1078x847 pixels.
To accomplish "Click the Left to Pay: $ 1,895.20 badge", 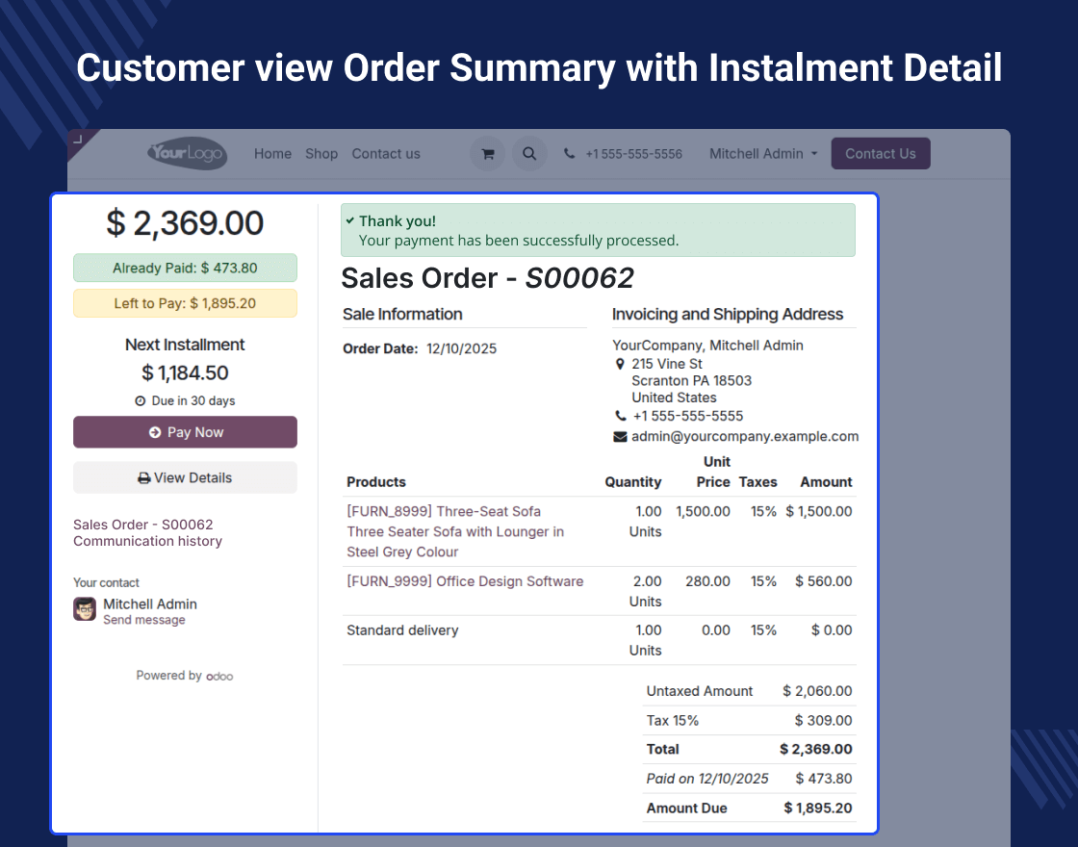I will click(x=185, y=303).
